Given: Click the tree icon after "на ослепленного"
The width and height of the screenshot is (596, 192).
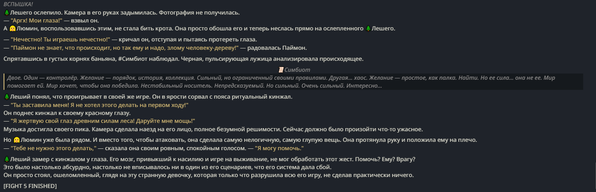Looking at the screenshot, I should tap(368, 29).
